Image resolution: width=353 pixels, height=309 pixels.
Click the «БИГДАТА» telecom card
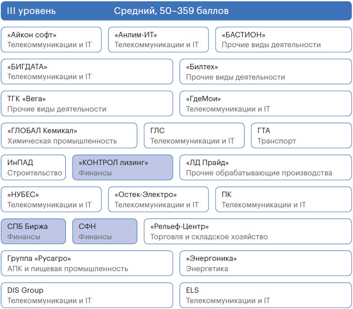click(x=86, y=72)
